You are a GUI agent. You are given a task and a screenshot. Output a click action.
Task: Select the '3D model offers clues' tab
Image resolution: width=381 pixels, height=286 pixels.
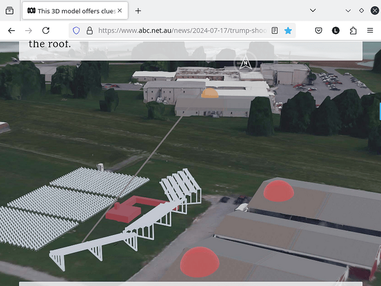click(x=72, y=11)
